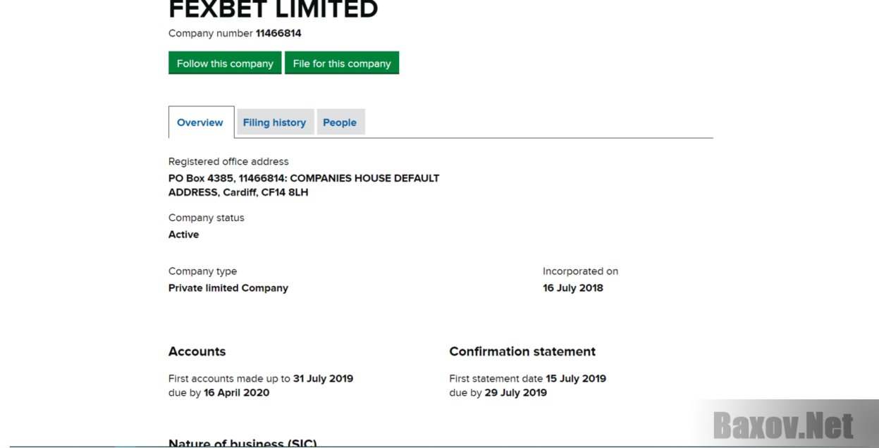879x448 pixels.
Task: Click the Active company status value
Action: (x=183, y=235)
